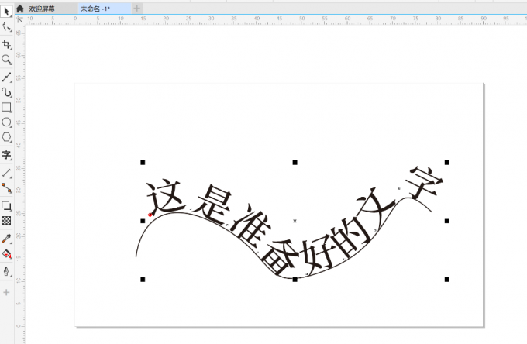Select the Parallel Dimension tool
Viewport: 527px width, 344px height.
[6, 173]
